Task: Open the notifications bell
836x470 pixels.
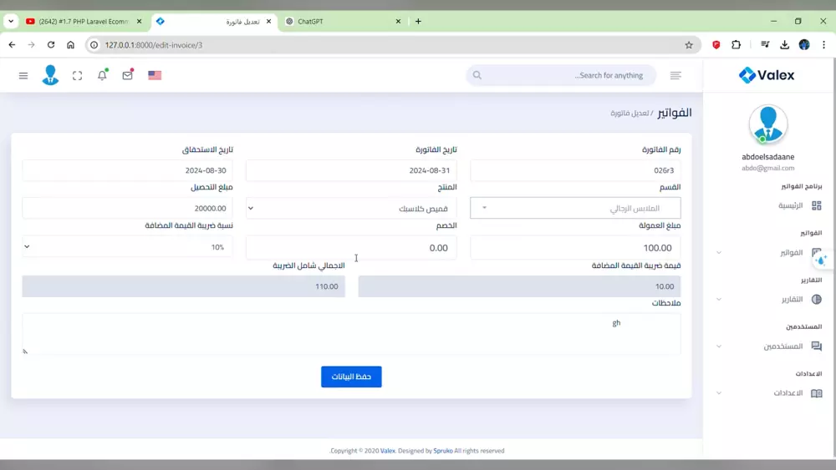Action: [102, 75]
